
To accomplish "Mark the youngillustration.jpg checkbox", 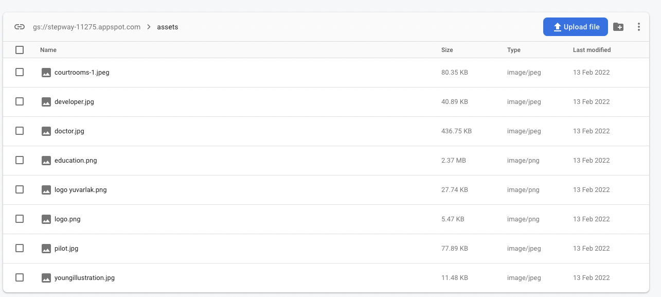I will (x=20, y=277).
